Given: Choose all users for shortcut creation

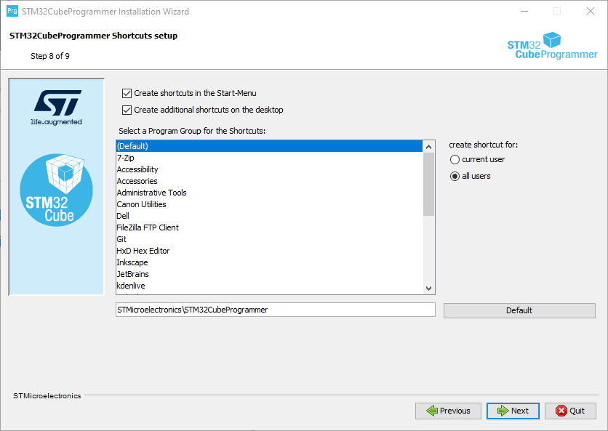Looking at the screenshot, I should (455, 176).
